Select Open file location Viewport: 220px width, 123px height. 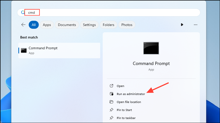tap(129, 102)
